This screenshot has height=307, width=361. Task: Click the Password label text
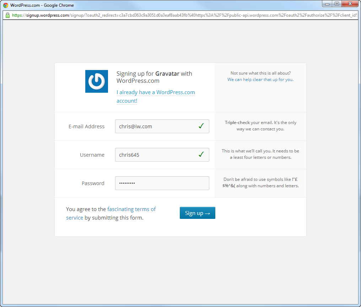click(x=93, y=183)
